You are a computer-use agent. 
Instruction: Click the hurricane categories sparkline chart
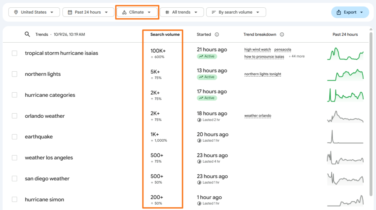coord(345,95)
